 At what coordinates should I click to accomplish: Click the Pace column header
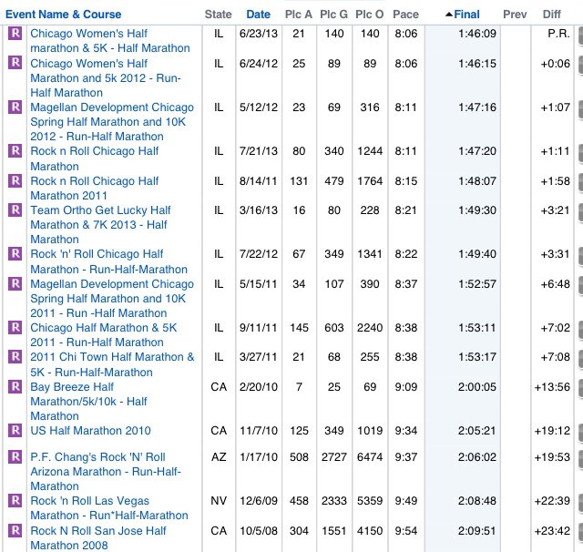tap(405, 15)
